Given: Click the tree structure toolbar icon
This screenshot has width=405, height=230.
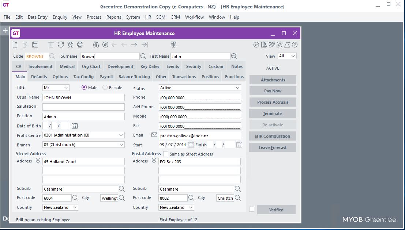Looking at the screenshot, I should point(70,45).
